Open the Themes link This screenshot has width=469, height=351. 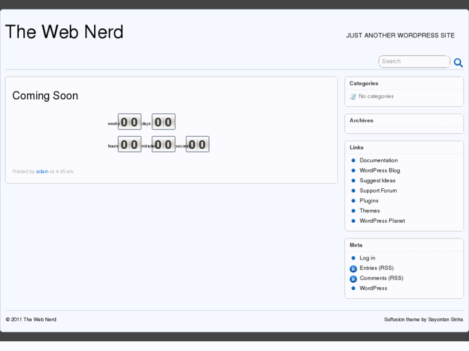pos(370,211)
